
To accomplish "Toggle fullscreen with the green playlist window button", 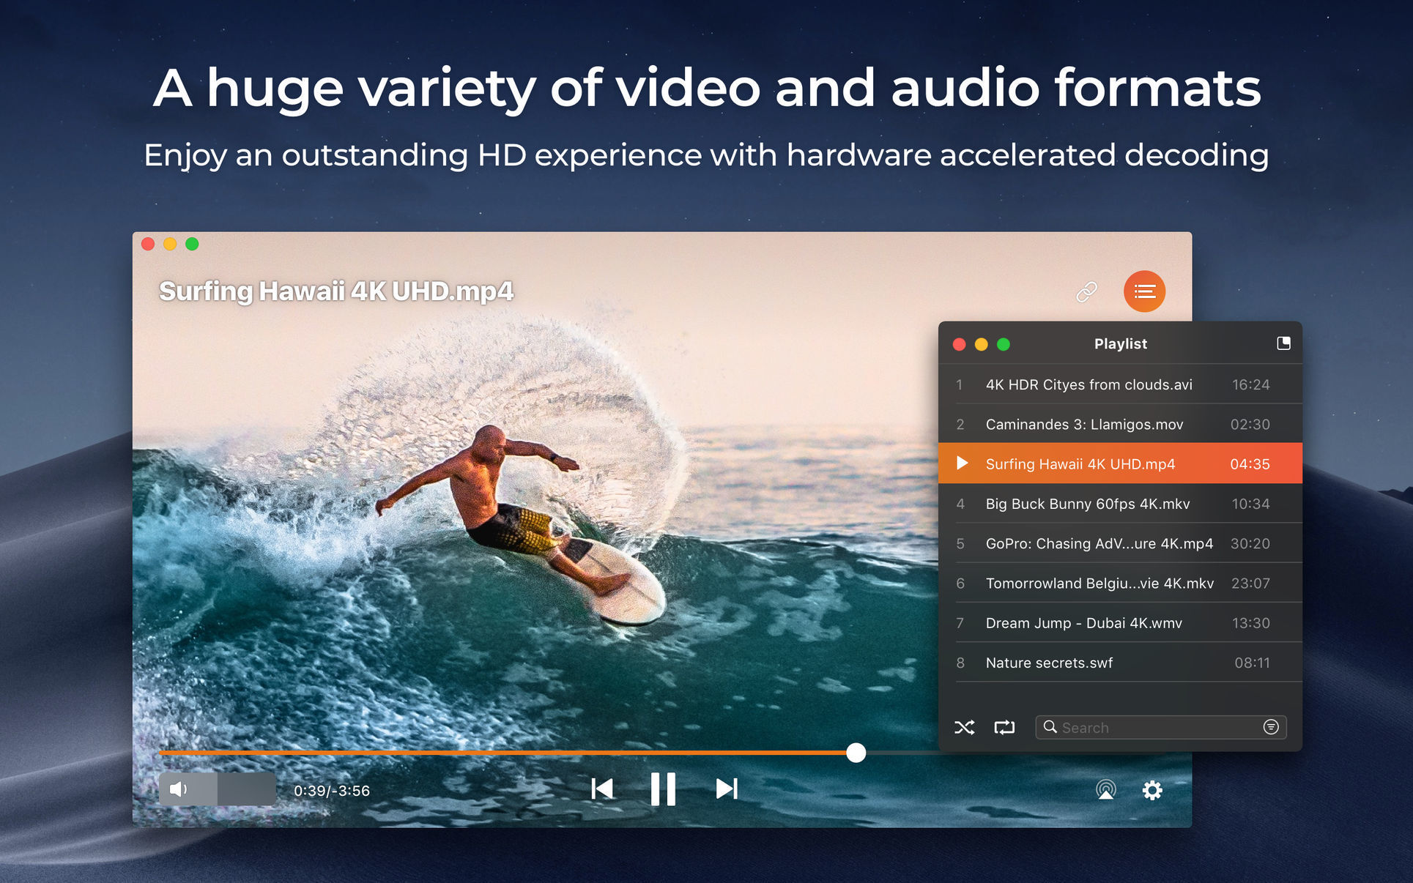I will (1002, 343).
